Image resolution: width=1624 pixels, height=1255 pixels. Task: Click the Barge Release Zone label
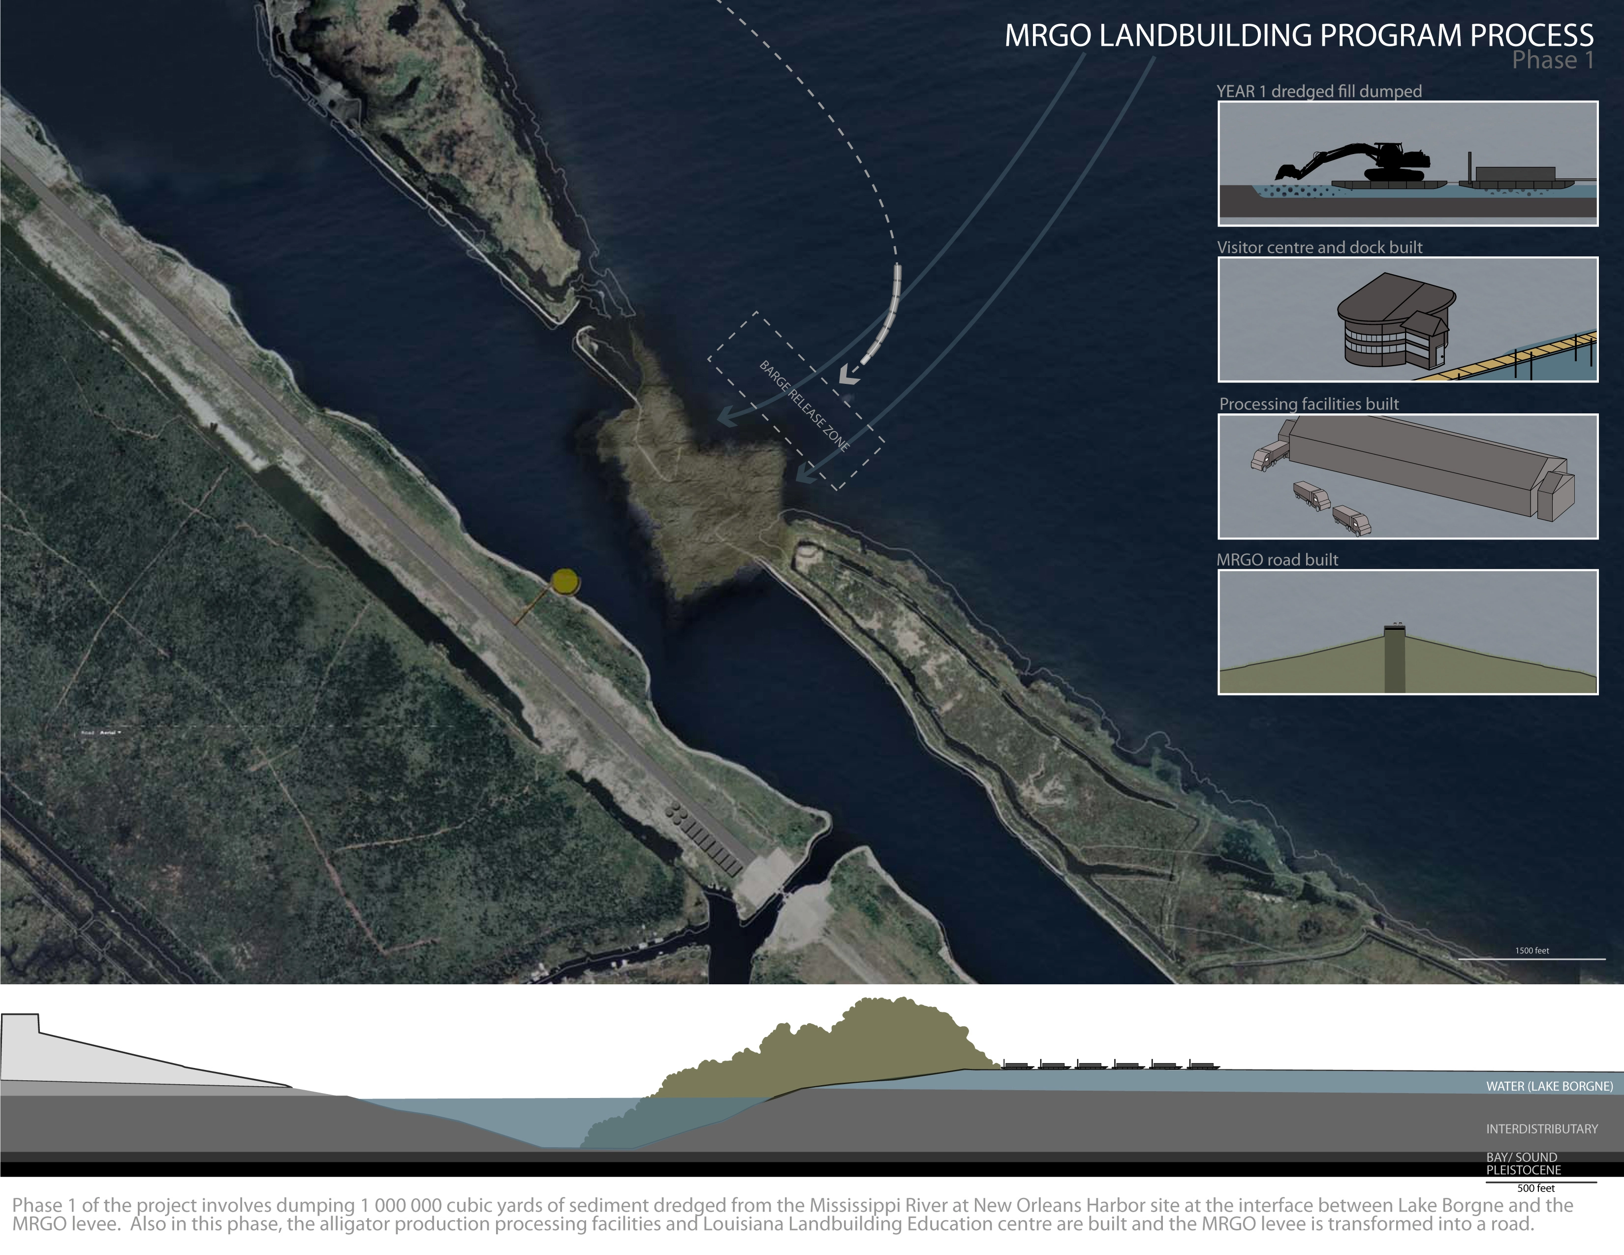click(x=804, y=405)
